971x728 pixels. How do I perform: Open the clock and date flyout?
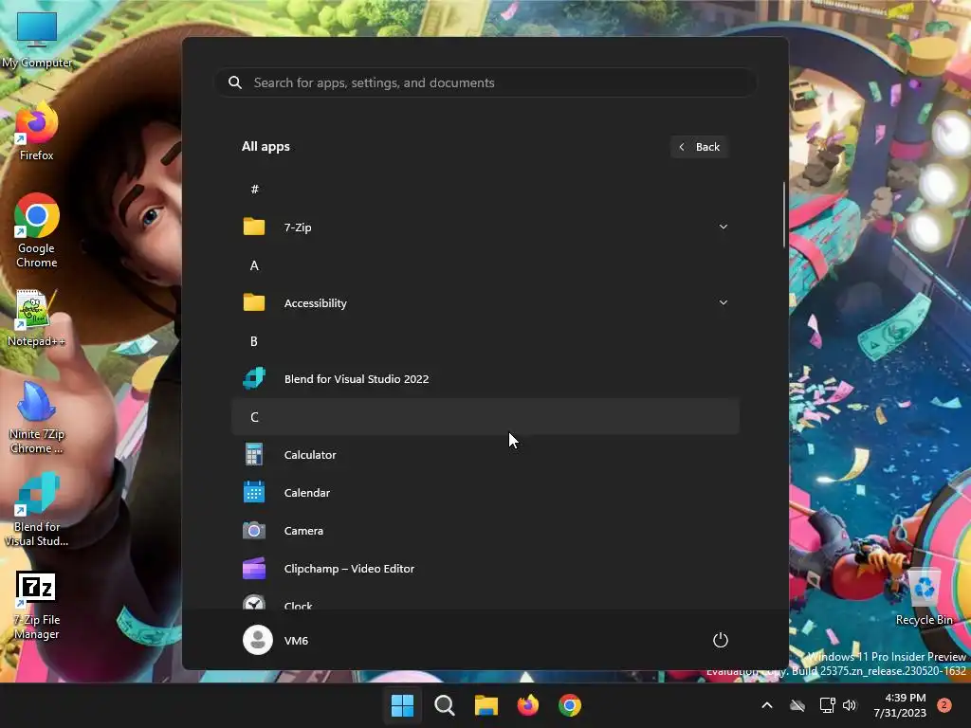coord(900,705)
